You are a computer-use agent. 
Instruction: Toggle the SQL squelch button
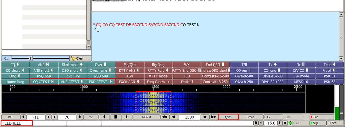click(318, 123)
